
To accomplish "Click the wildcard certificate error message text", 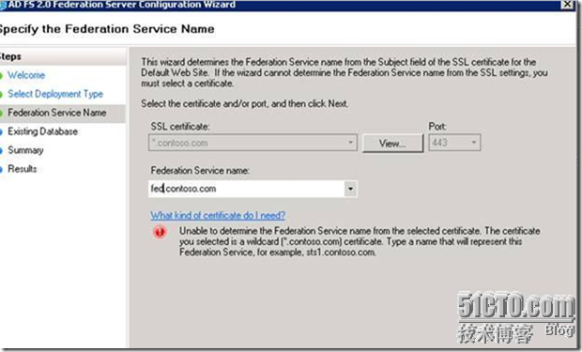I will [x=360, y=242].
